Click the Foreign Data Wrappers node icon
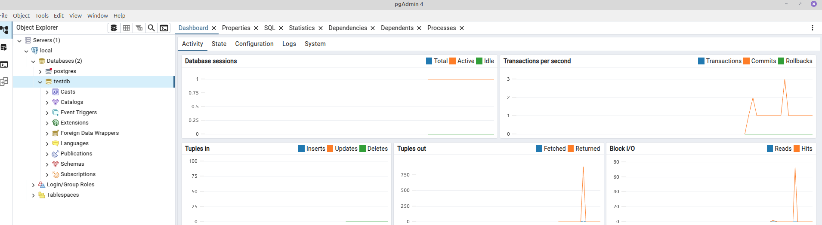The height and width of the screenshot is (225, 822). (x=56, y=133)
